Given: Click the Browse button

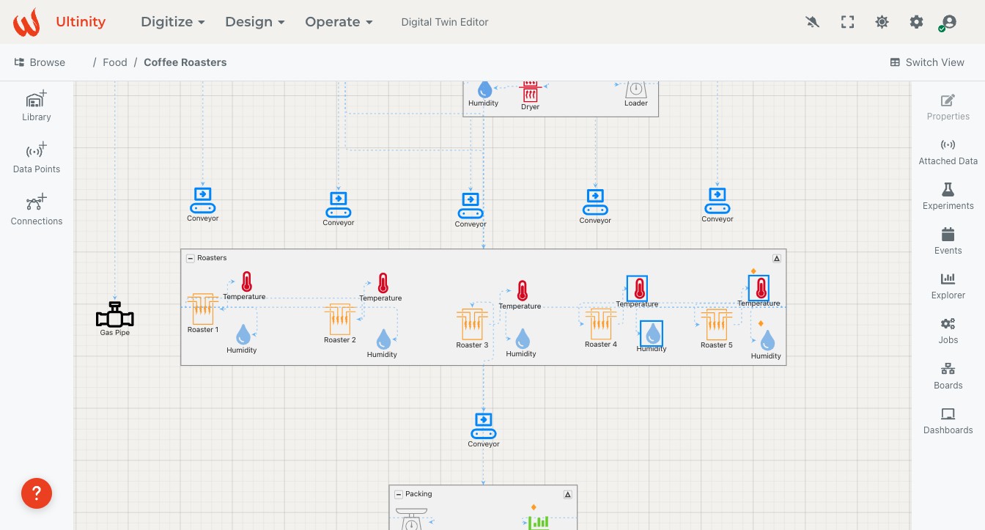Looking at the screenshot, I should click(x=40, y=62).
